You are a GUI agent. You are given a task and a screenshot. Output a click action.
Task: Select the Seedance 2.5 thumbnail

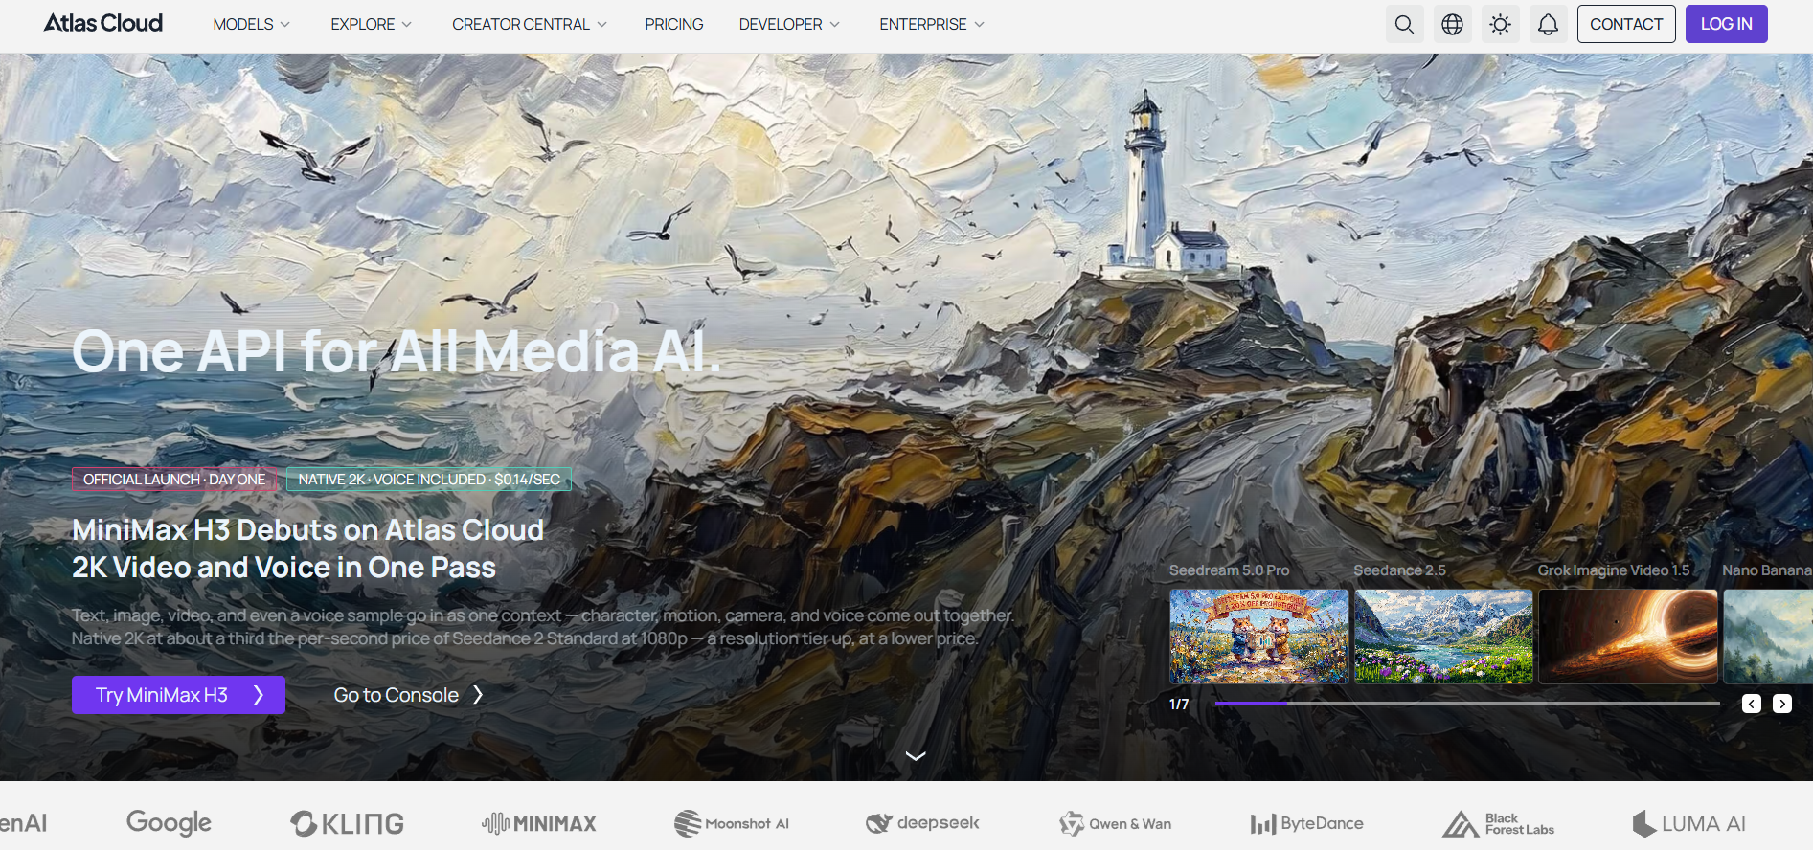click(1443, 636)
